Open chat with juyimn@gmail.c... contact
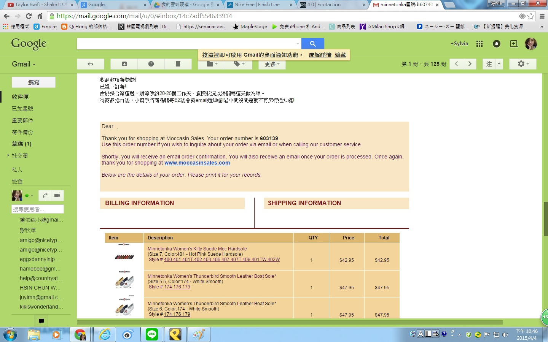 point(41,297)
